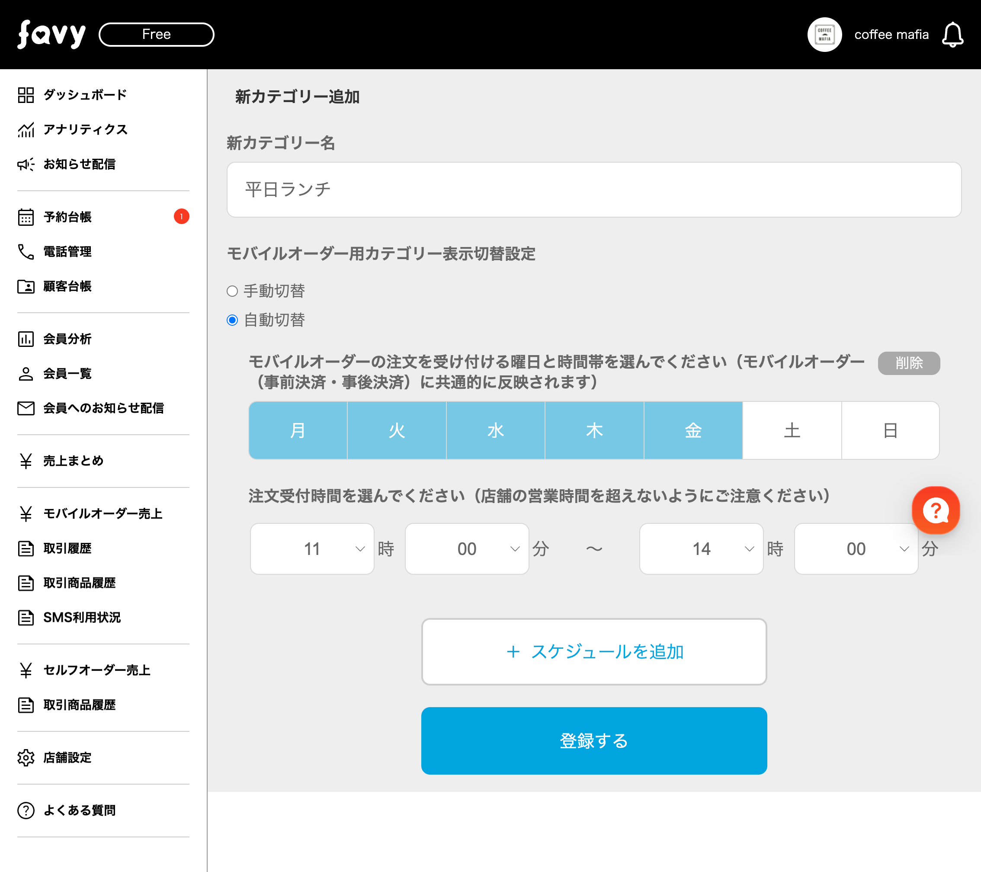Click スケジュールを追加 button
981x872 pixels.
coord(594,652)
